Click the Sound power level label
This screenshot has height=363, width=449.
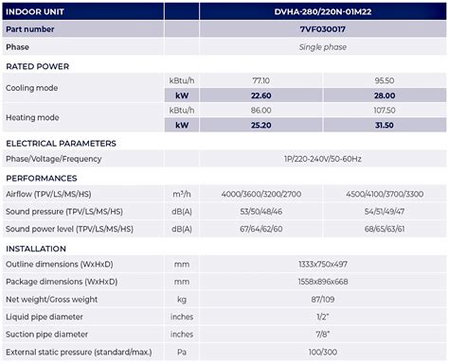(x=69, y=229)
